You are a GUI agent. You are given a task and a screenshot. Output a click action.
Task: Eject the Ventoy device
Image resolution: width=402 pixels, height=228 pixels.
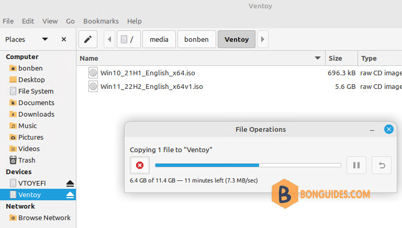coord(70,195)
